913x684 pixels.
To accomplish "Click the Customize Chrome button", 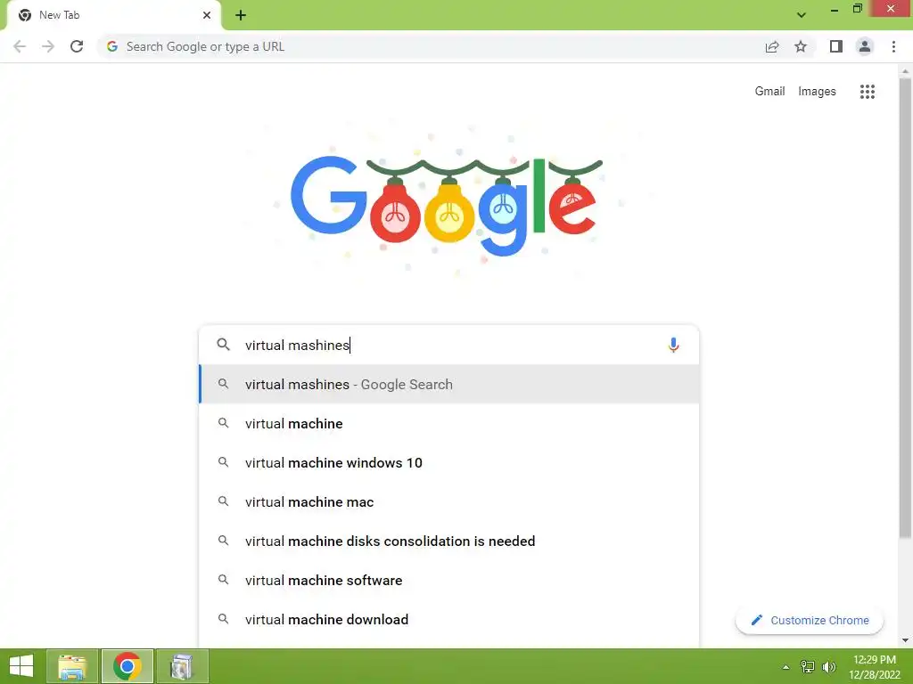I will pyautogui.click(x=810, y=620).
